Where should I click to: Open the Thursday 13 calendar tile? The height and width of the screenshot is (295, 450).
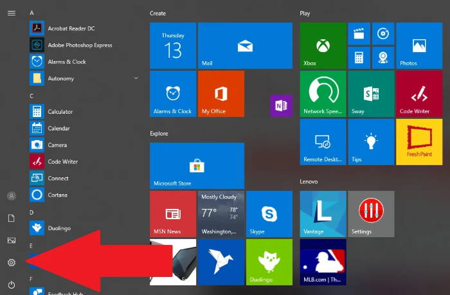(173, 46)
